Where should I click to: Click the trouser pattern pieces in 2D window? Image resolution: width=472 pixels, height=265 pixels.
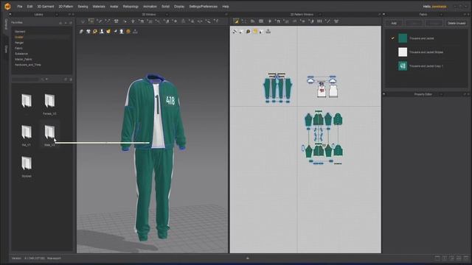(277, 88)
